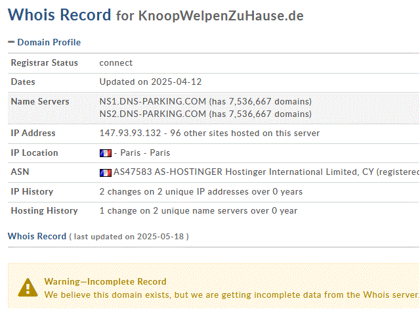Screen dimensions: 420x309
Task: Click the IP address 147.93.93.132
Action: coord(130,133)
